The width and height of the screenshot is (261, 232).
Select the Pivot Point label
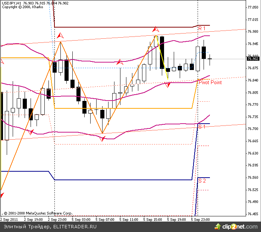click(210, 82)
